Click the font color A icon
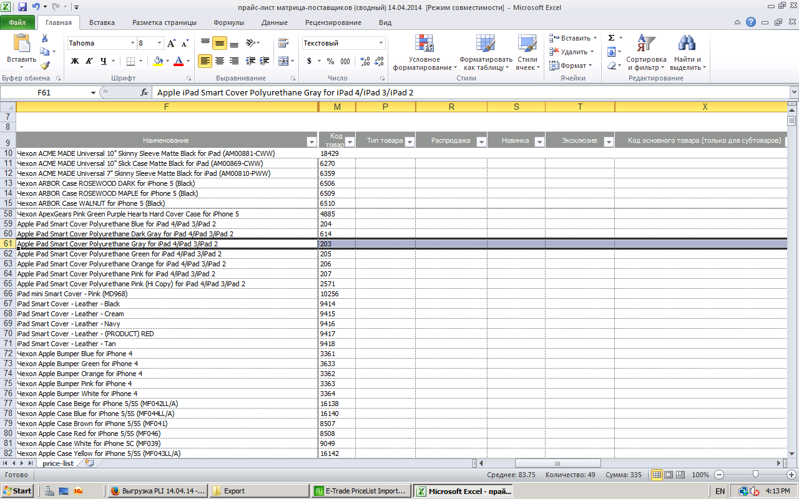This screenshot has width=799, height=499. [x=179, y=61]
